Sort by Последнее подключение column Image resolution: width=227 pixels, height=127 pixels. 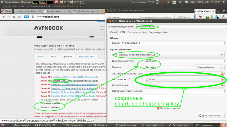click(x=156, y=17)
